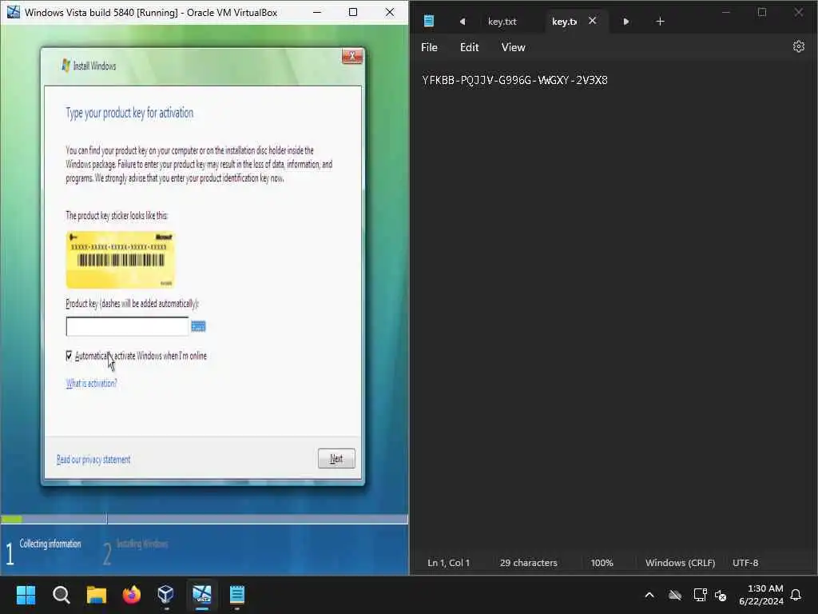Viewport: 818px width, 614px height.
Task: Maximize the VirtualBox VM window
Action: coord(353,12)
